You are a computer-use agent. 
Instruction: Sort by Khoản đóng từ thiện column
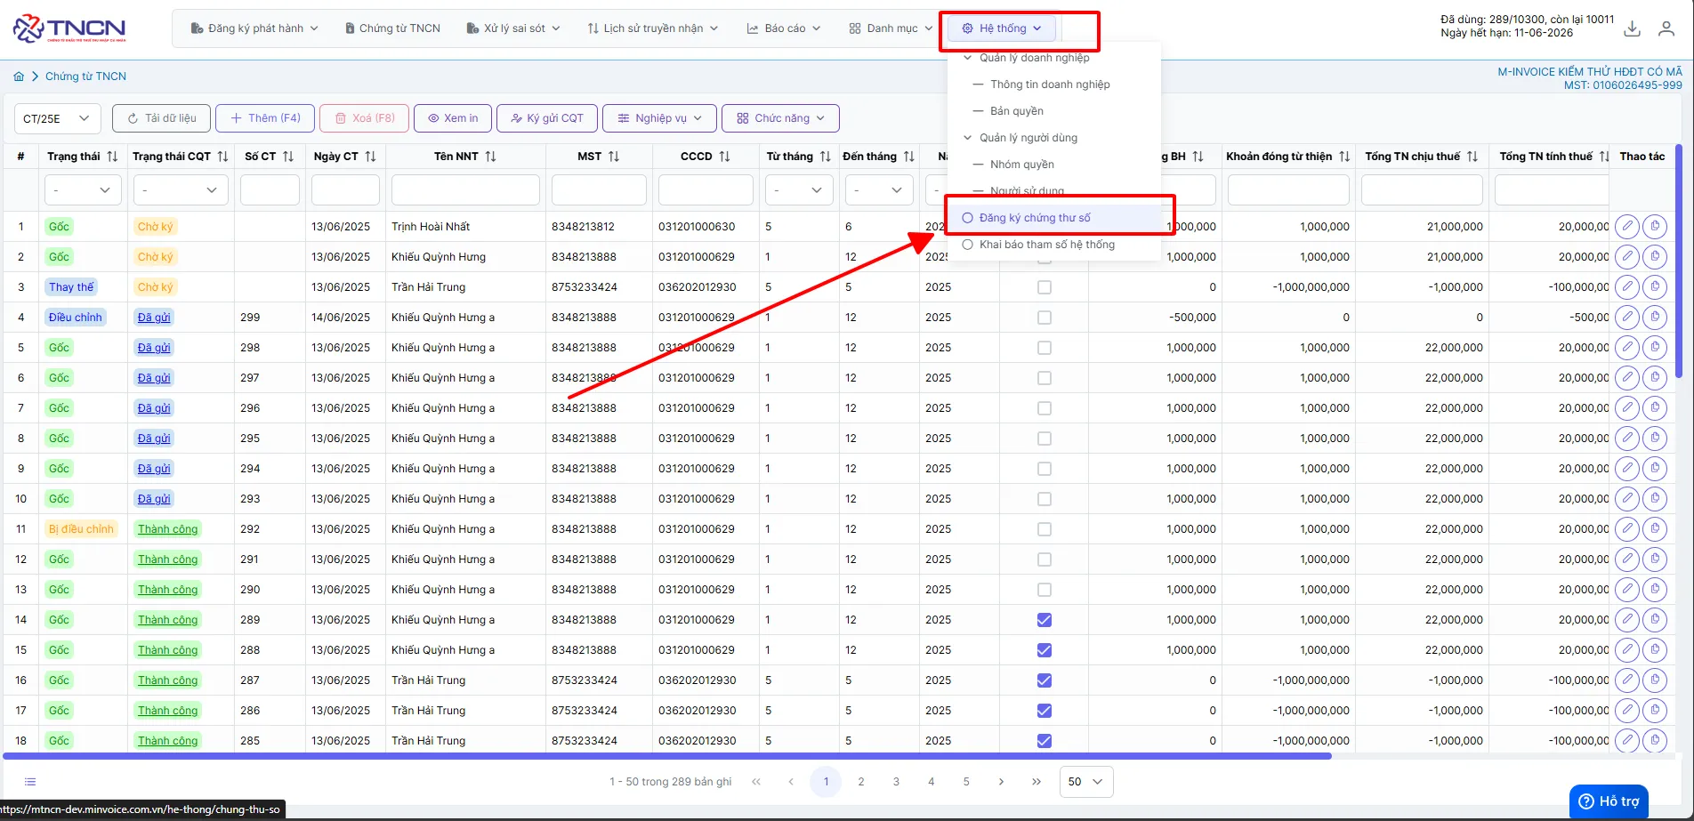[1344, 157]
